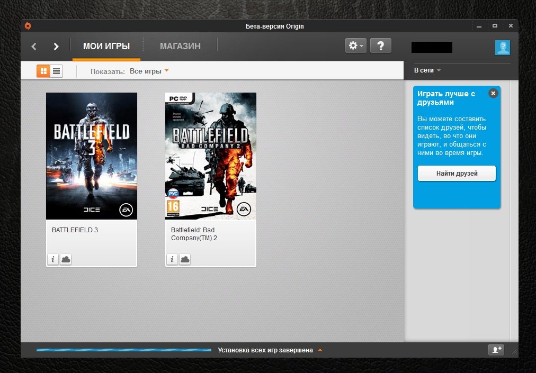Screen dimensions: 536x373
Task: Click the BATTLEFIELD 3 title text
Action: tap(75, 230)
